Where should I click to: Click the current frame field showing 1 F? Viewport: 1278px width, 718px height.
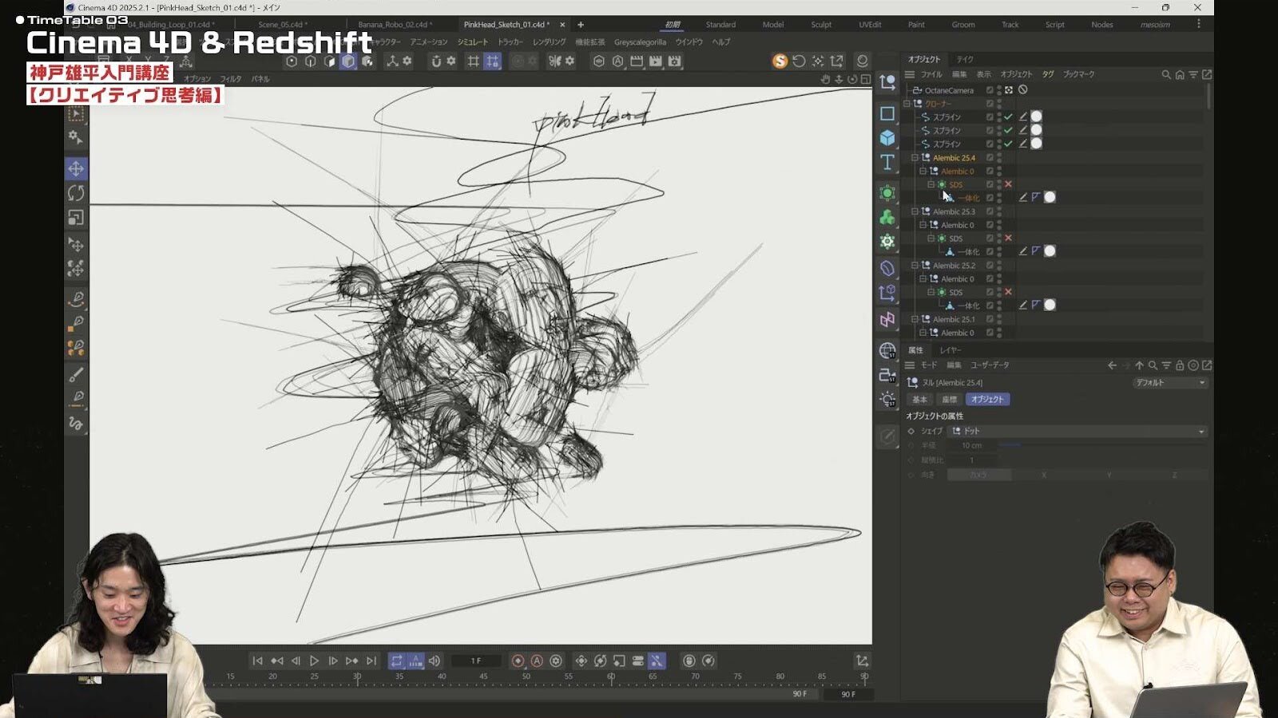476,661
